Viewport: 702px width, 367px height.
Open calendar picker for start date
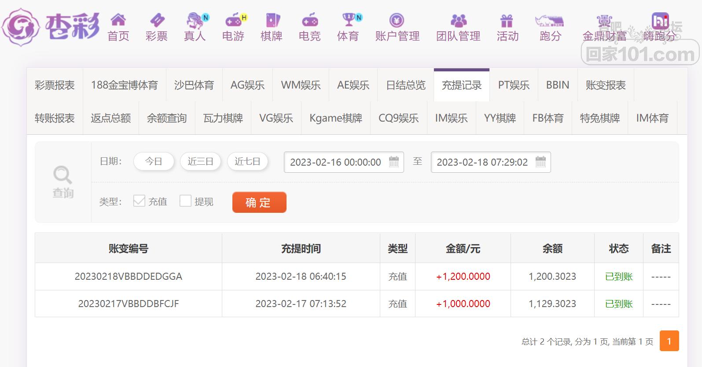pos(394,162)
